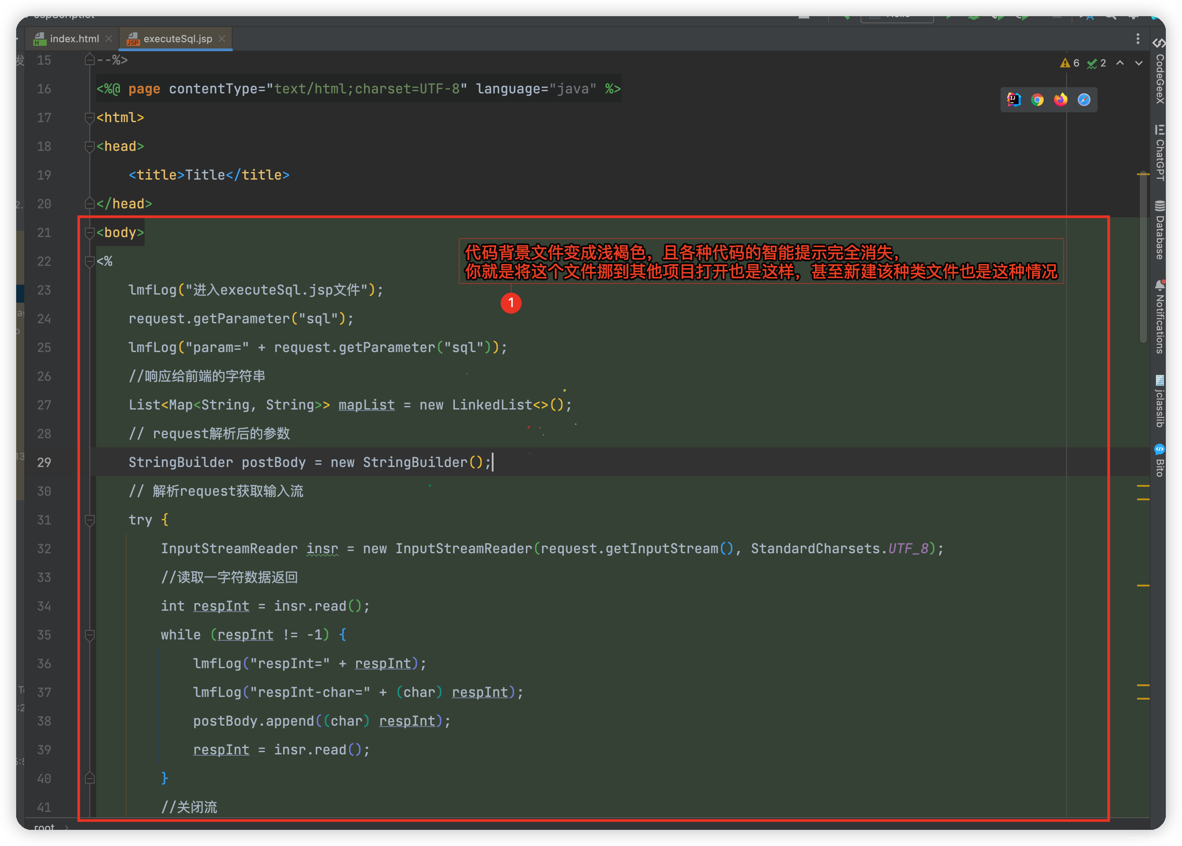The height and width of the screenshot is (846, 1182).
Task: Click the closing '</head>' tag on line 20
Action: (x=124, y=204)
